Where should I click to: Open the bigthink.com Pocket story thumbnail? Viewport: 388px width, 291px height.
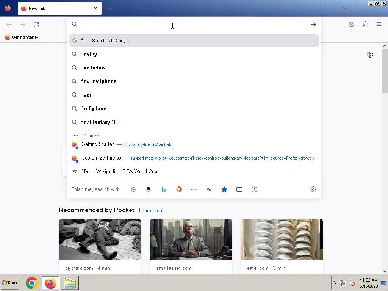(100, 239)
